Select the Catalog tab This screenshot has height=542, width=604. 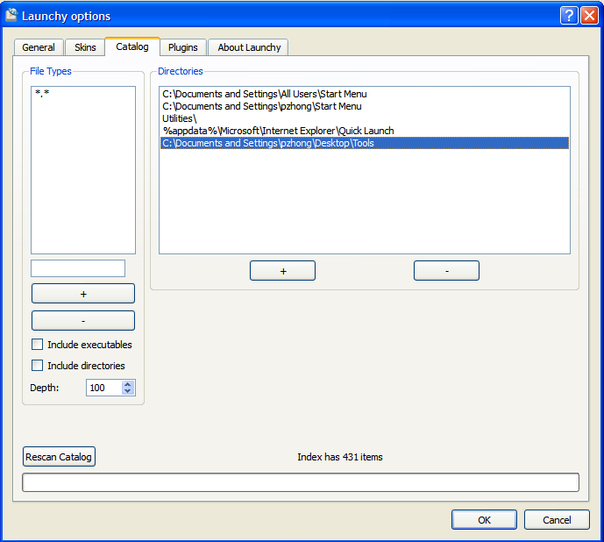point(132,46)
